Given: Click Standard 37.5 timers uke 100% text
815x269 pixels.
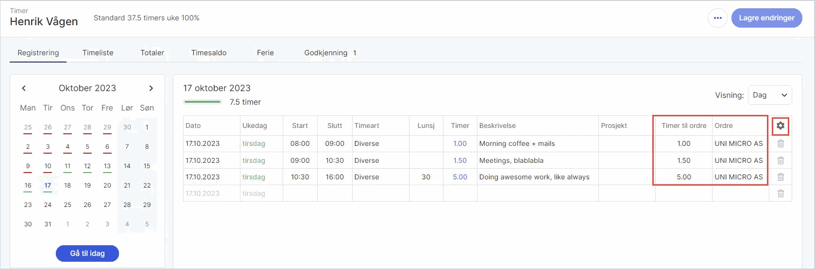Looking at the screenshot, I should pyautogui.click(x=147, y=18).
